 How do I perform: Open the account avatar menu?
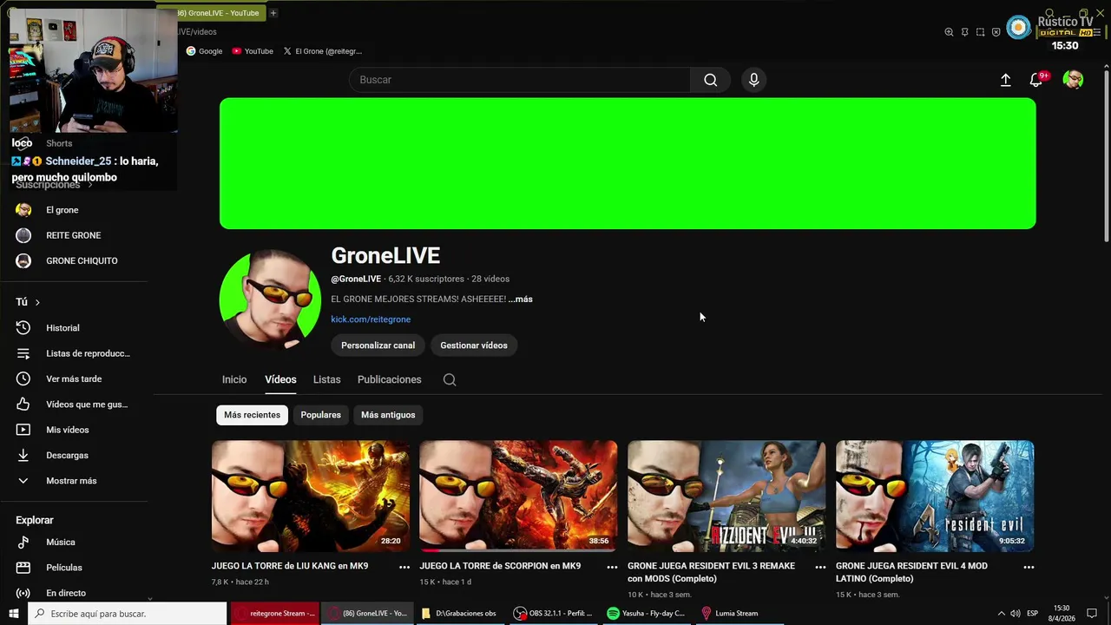pos(1073,80)
